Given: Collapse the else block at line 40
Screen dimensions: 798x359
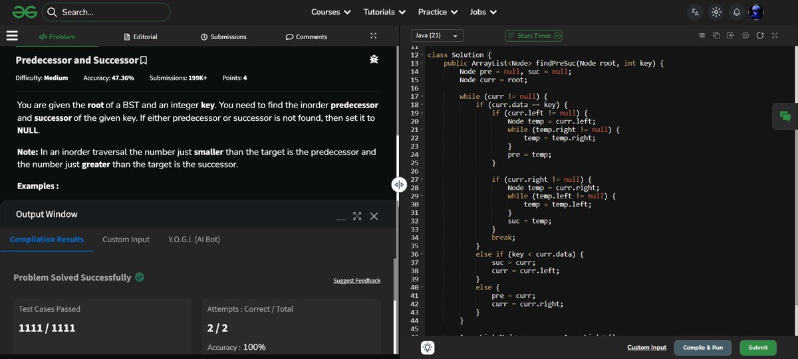Looking at the screenshot, I should pyautogui.click(x=423, y=287).
